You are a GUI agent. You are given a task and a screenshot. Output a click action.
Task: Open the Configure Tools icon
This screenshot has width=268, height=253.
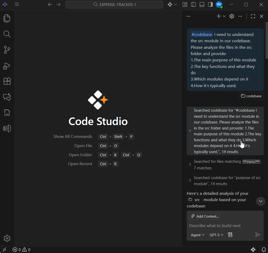tap(230, 235)
